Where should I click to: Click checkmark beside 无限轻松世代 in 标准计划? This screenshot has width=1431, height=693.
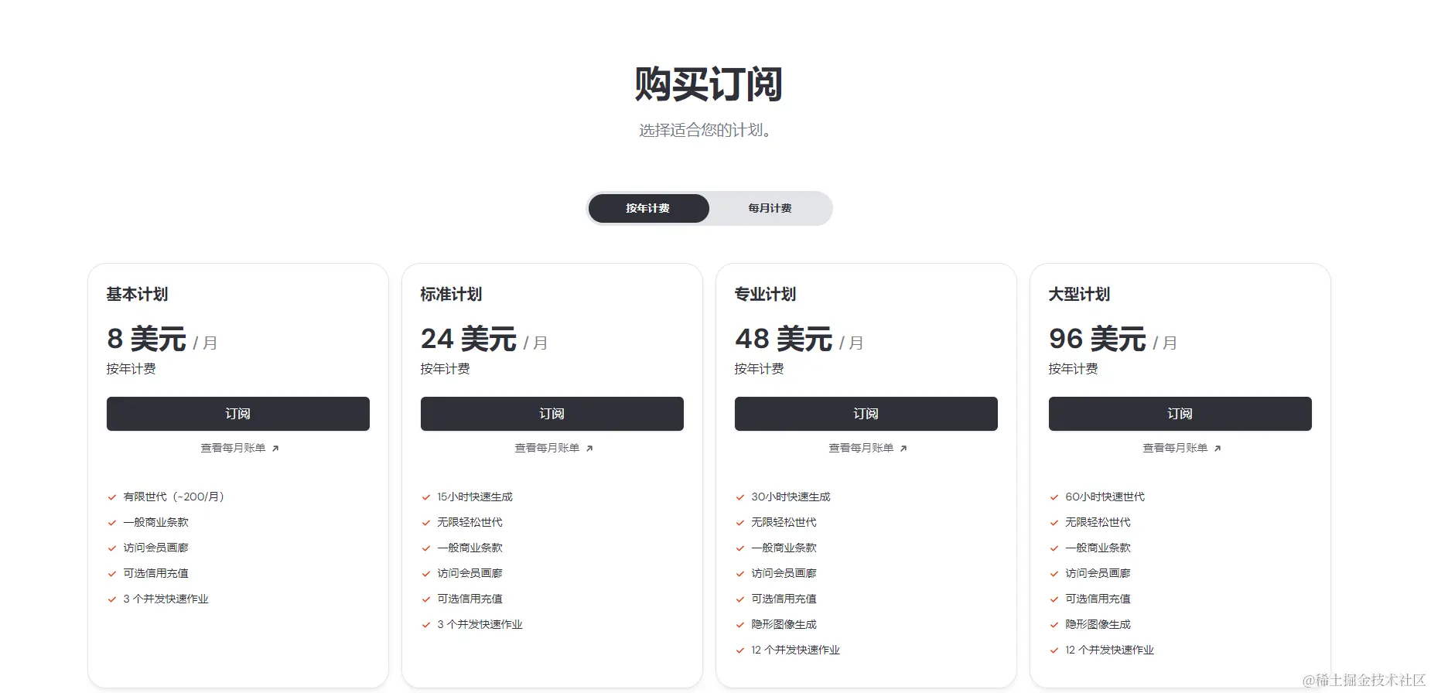(426, 523)
